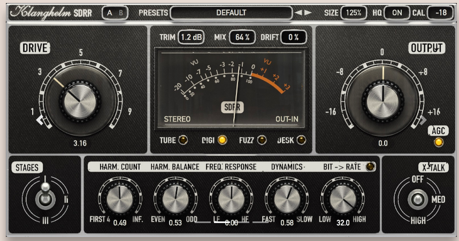This screenshot has width=459, height=241.
Task: Toggle the HQ ON button
Action: pos(397,13)
